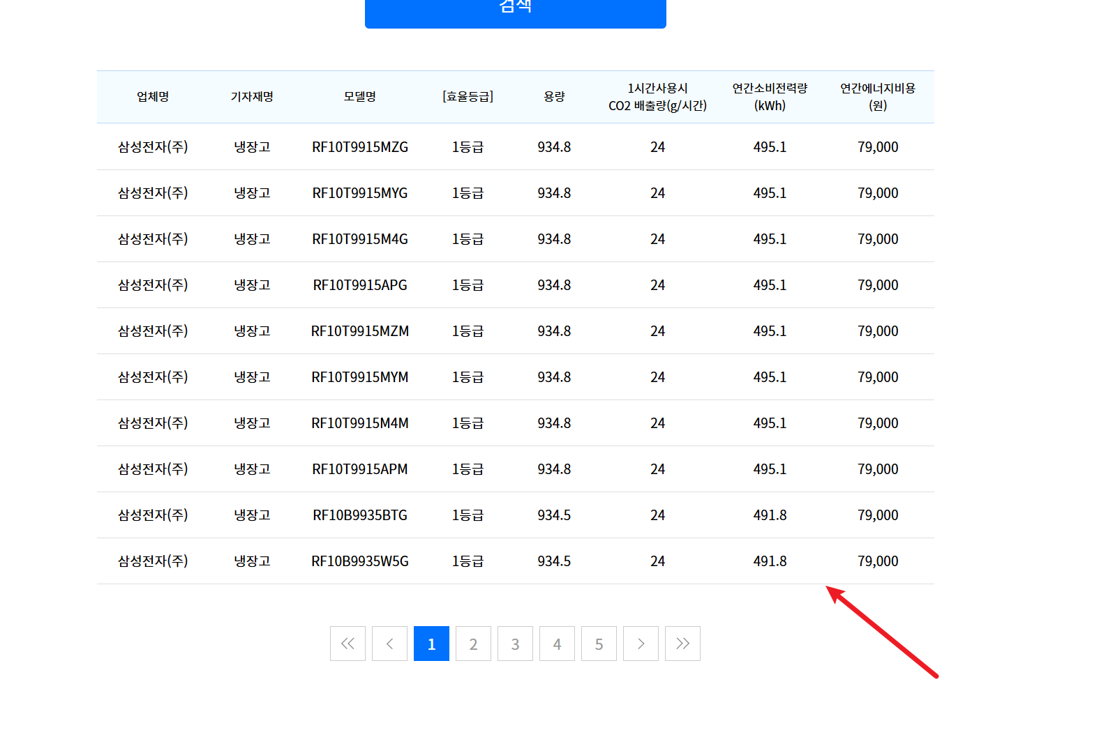1099x730 pixels.
Task: Click 495.1 in the RF10T9915MYM row
Action: 770,377
